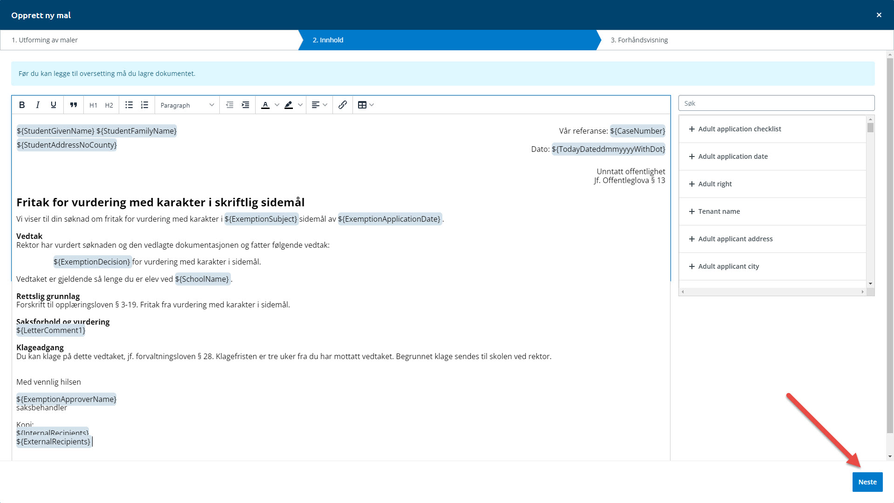
Task: Insert a block quote
Action: [74, 105]
